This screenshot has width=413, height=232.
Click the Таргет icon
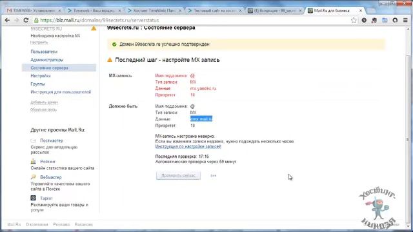[33, 198]
